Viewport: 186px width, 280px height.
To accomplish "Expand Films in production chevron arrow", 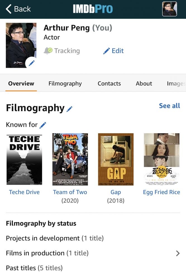I will click(178, 253).
